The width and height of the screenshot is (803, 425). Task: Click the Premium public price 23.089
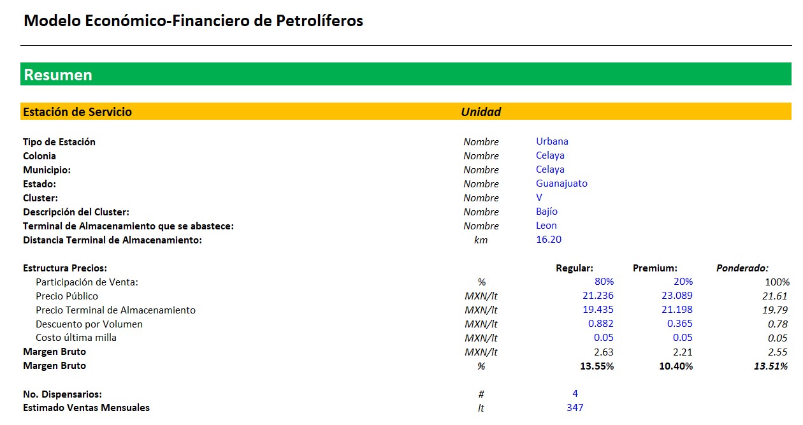[x=677, y=296]
